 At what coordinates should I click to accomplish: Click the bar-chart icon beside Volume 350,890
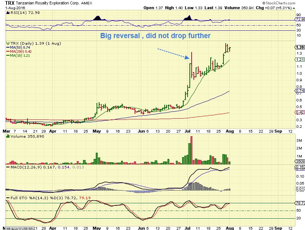(x=8, y=136)
